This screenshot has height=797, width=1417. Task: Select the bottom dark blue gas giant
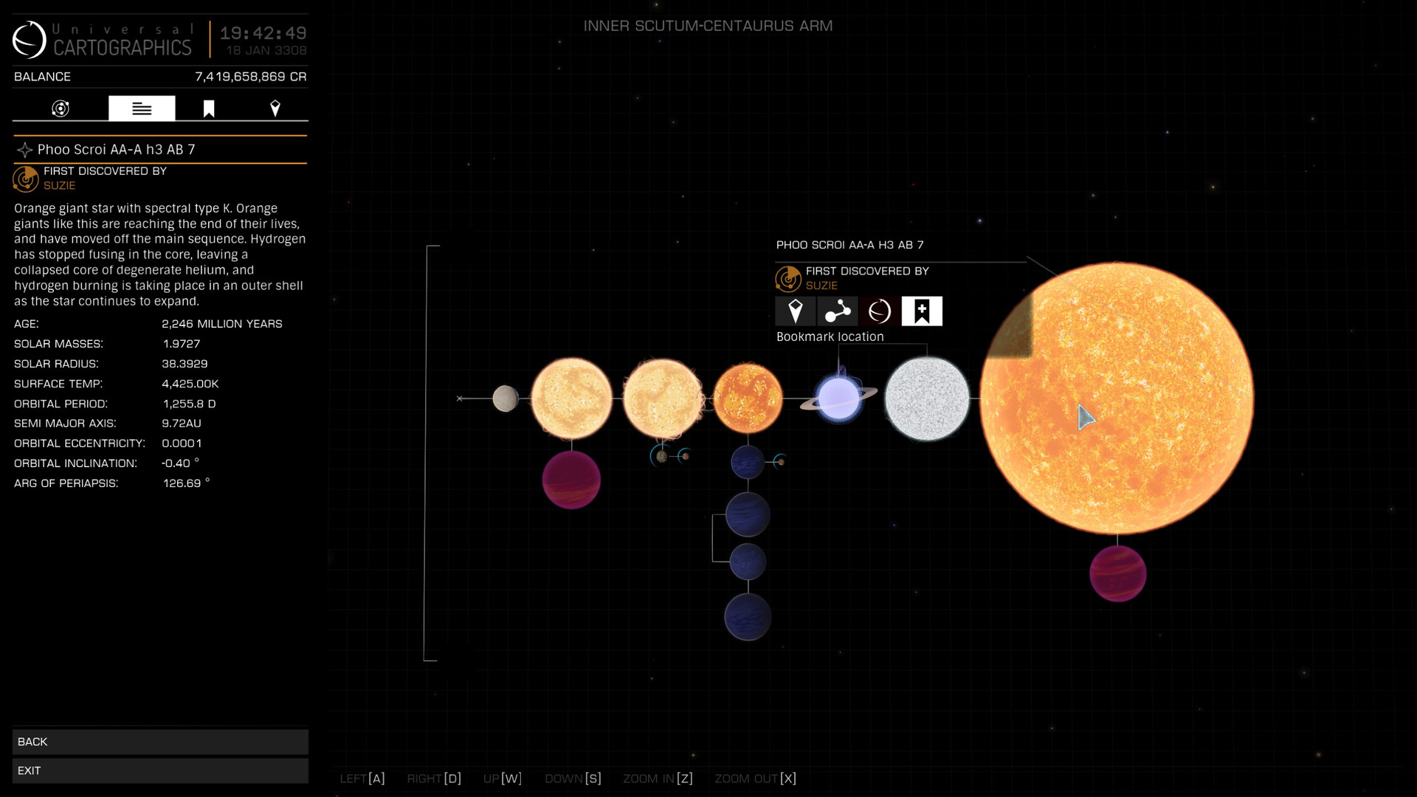click(748, 617)
